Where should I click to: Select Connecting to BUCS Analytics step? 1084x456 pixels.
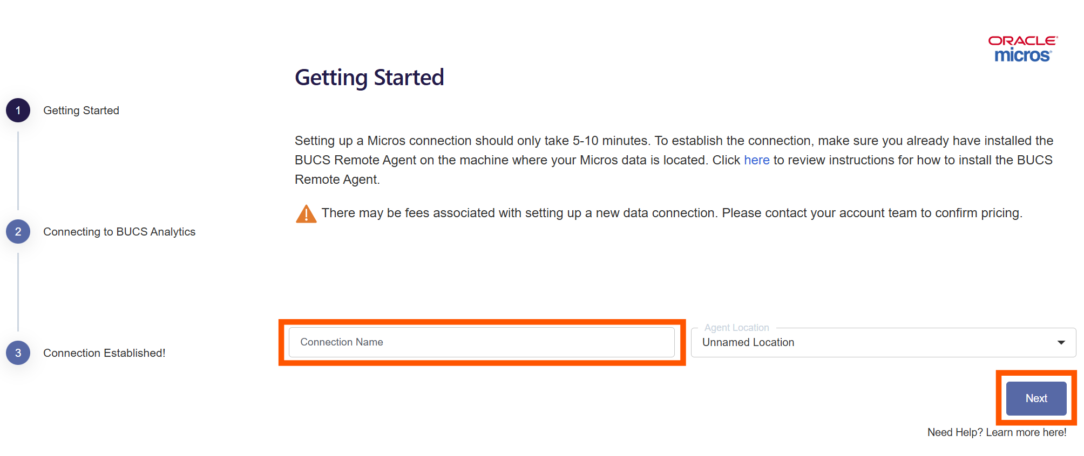pyautogui.click(x=119, y=232)
